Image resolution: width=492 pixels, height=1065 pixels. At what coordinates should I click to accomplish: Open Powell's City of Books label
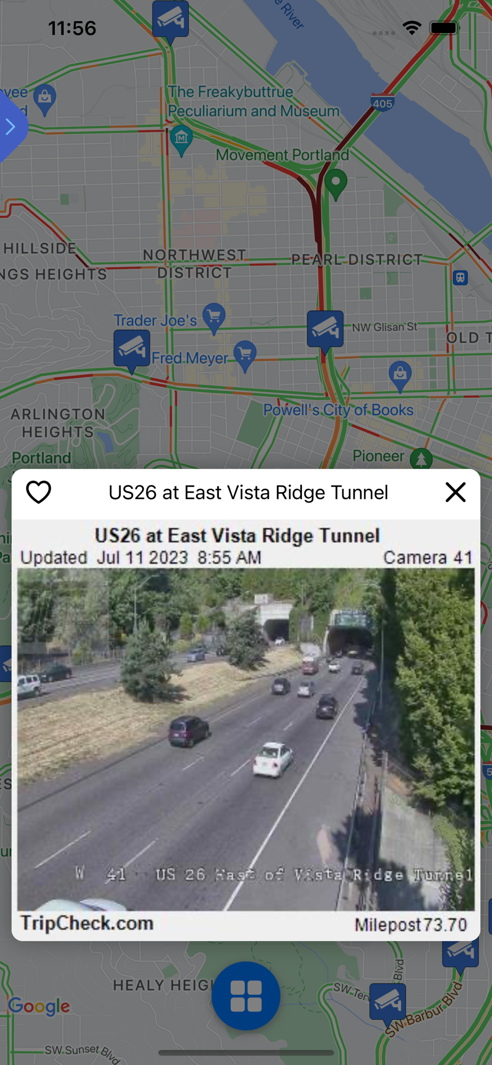[x=338, y=409]
